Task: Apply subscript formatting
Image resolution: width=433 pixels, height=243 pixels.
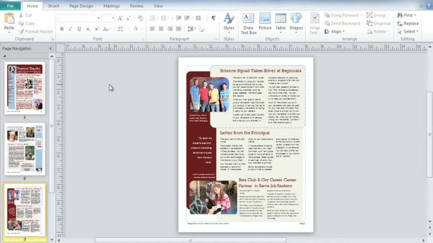Action: (x=88, y=29)
